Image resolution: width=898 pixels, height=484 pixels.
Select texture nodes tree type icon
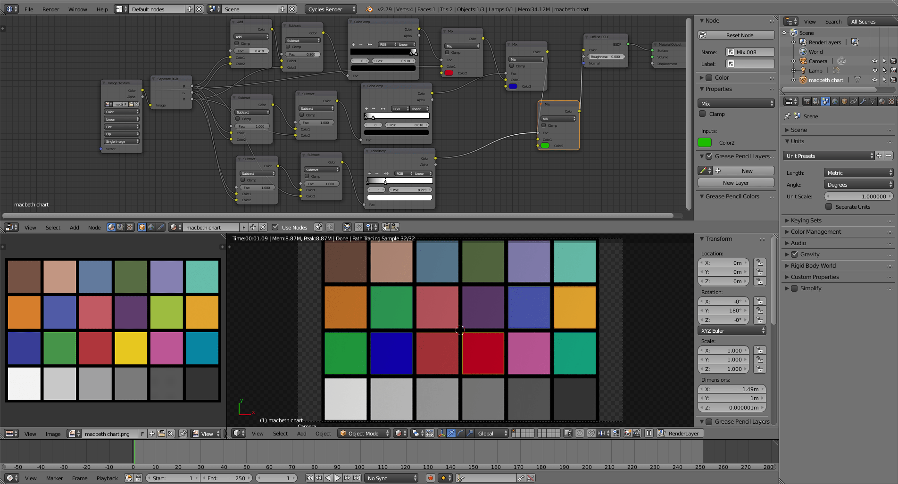tap(129, 227)
